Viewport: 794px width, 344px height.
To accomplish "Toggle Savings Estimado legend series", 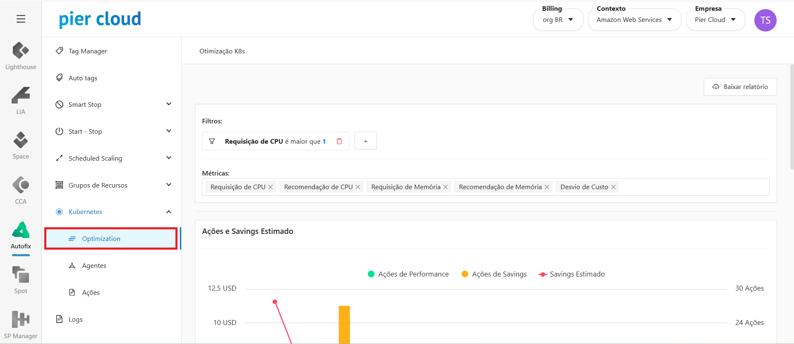I will [x=571, y=274].
